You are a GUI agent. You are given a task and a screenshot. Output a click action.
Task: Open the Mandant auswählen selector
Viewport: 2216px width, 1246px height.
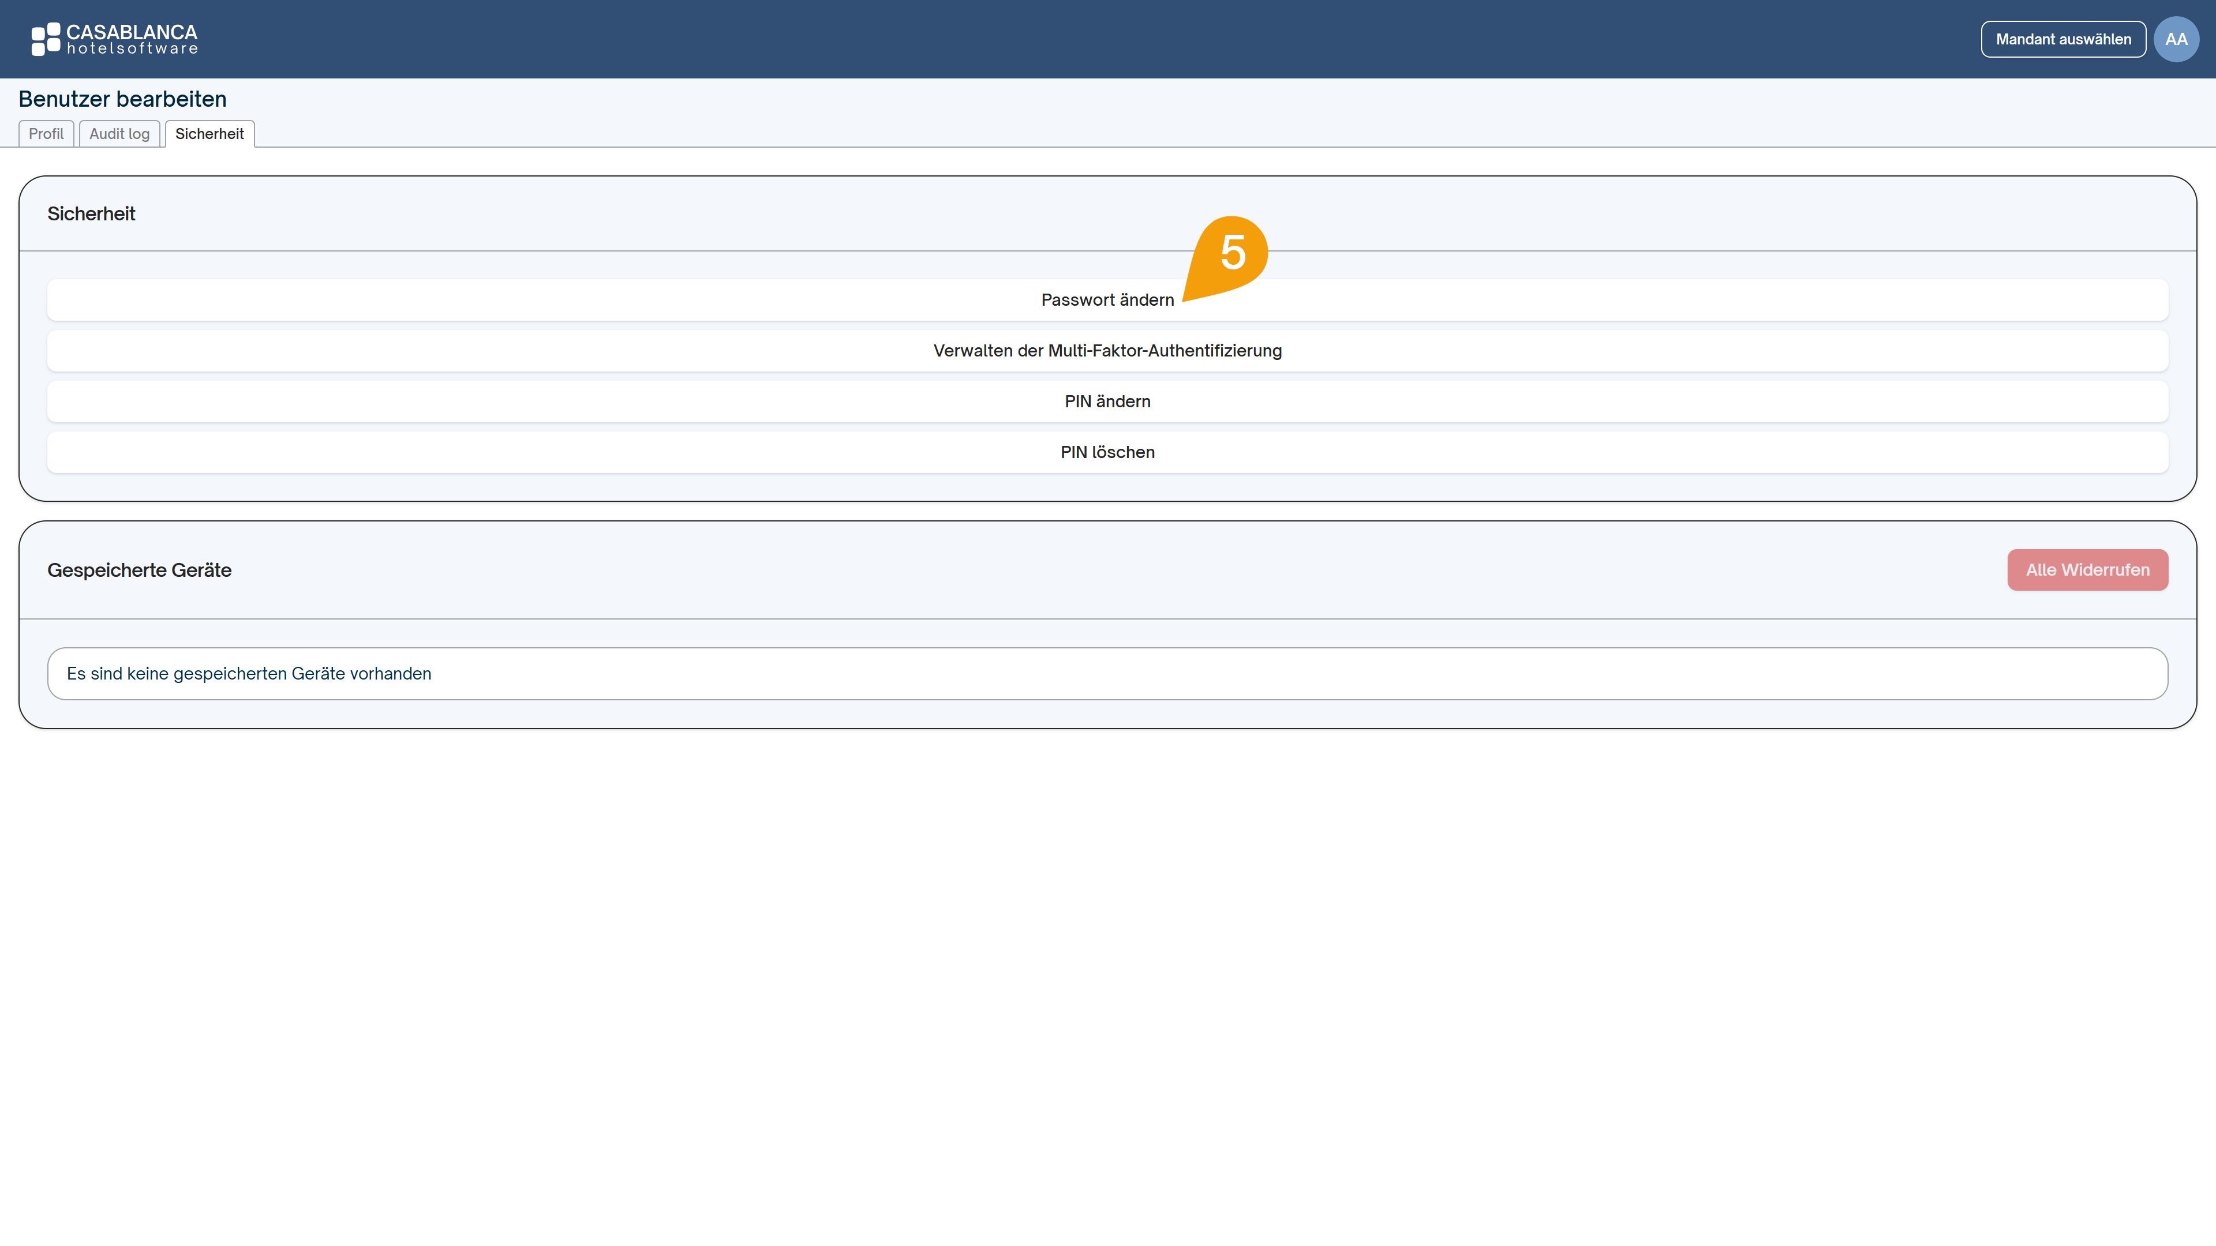tap(2063, 40)
